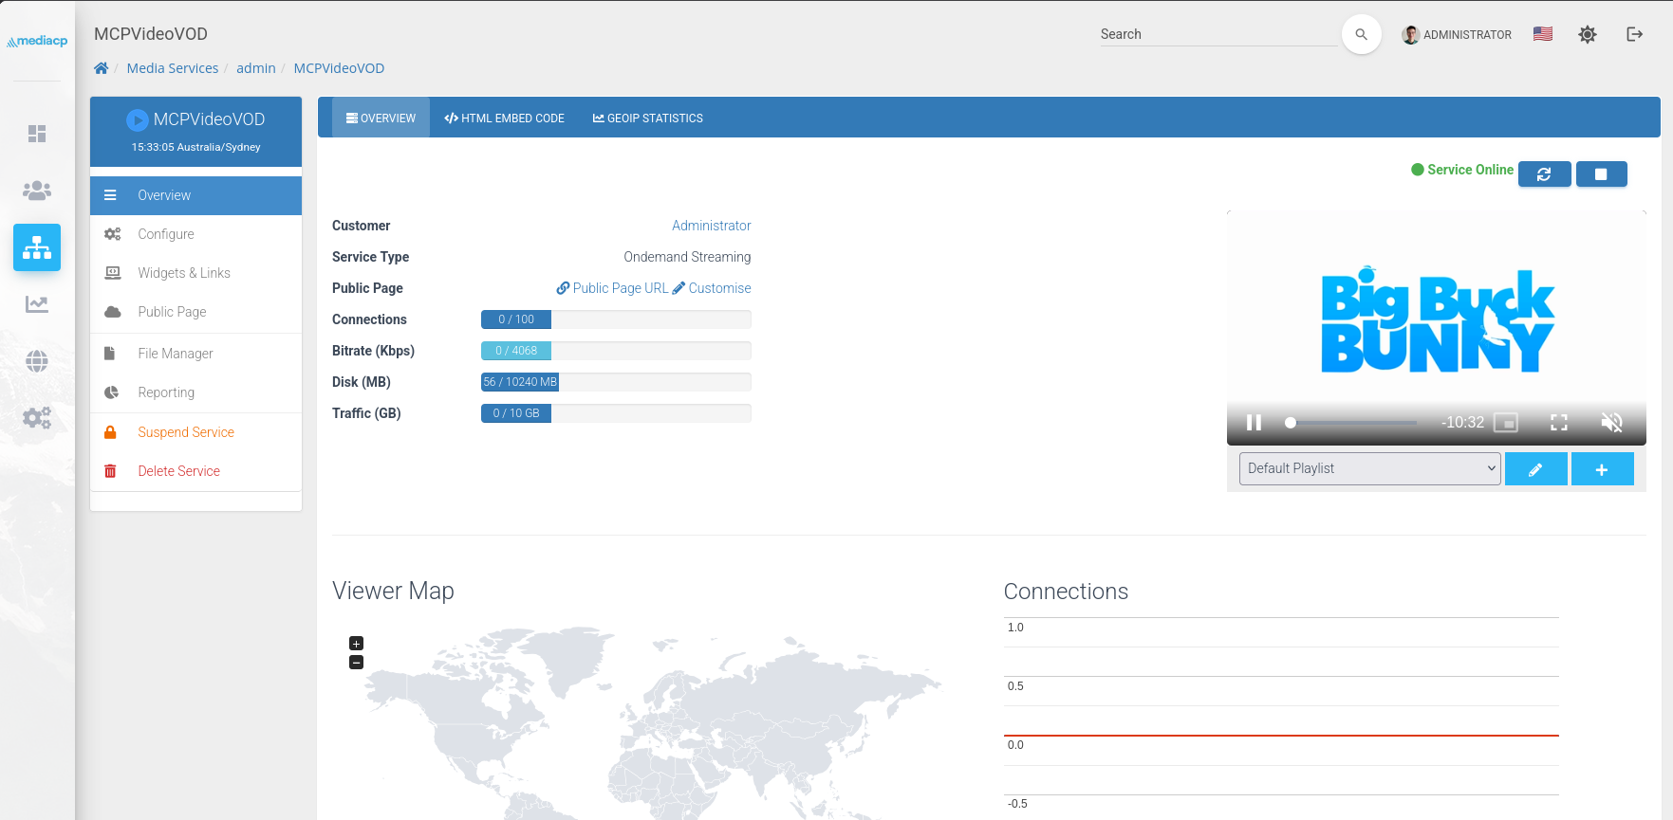Open the language flag selector

(x=1542, y=34)
